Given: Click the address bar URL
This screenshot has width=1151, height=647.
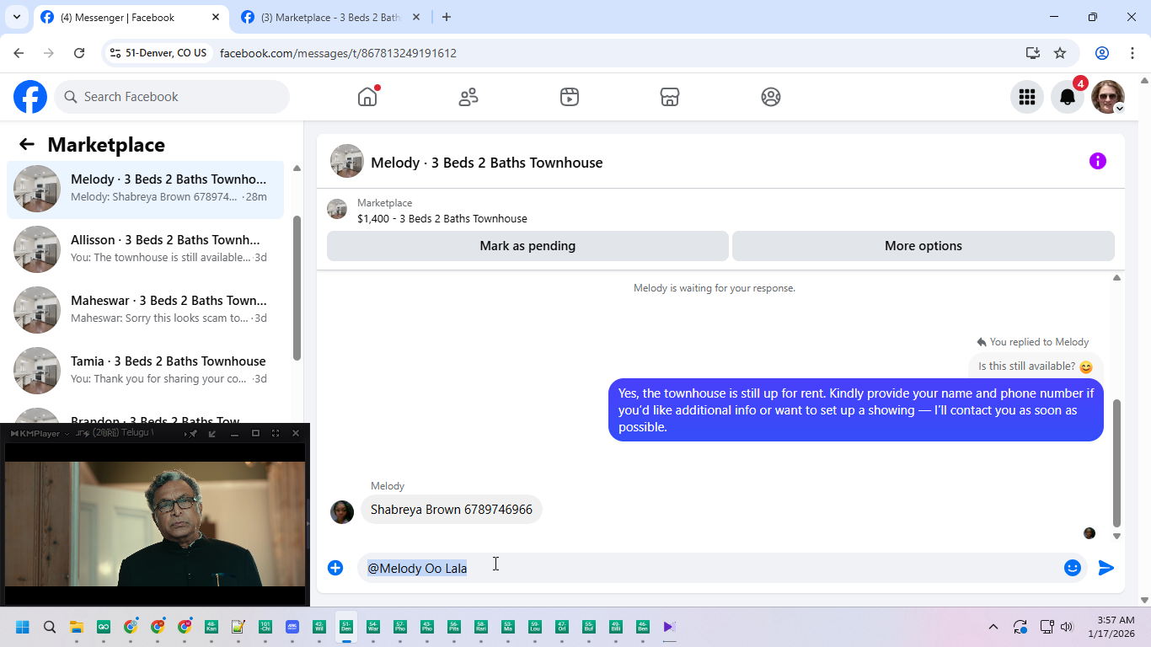Looking at the screenshot, I should point(338,53).
